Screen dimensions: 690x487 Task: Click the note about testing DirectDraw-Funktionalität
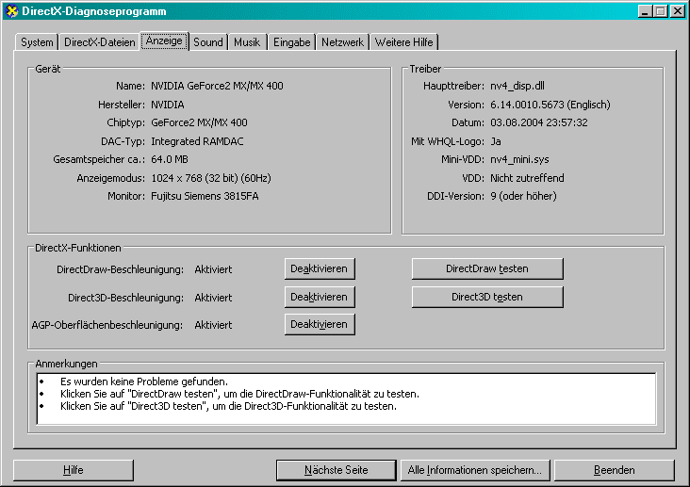click(x=239, y=394)
